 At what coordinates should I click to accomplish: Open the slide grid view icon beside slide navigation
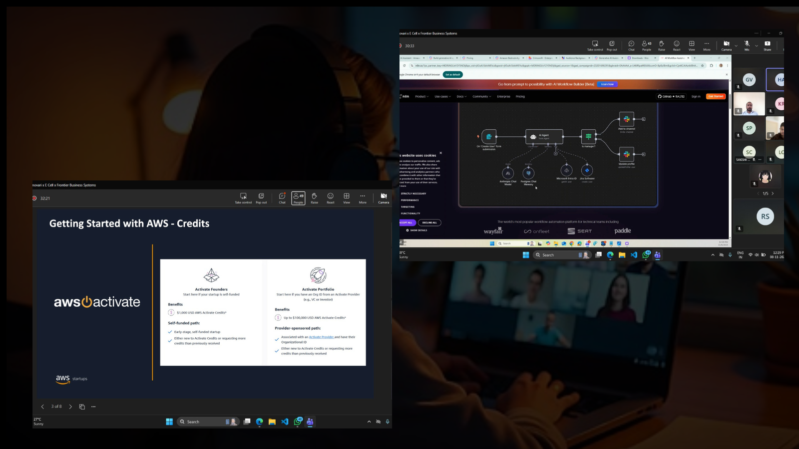coord(82,407)
